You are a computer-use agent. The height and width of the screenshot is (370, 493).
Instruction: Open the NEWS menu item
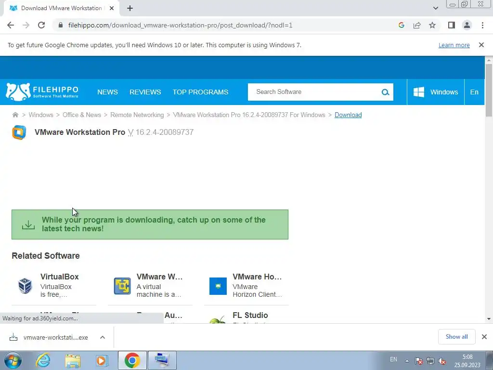coord(107,92)
